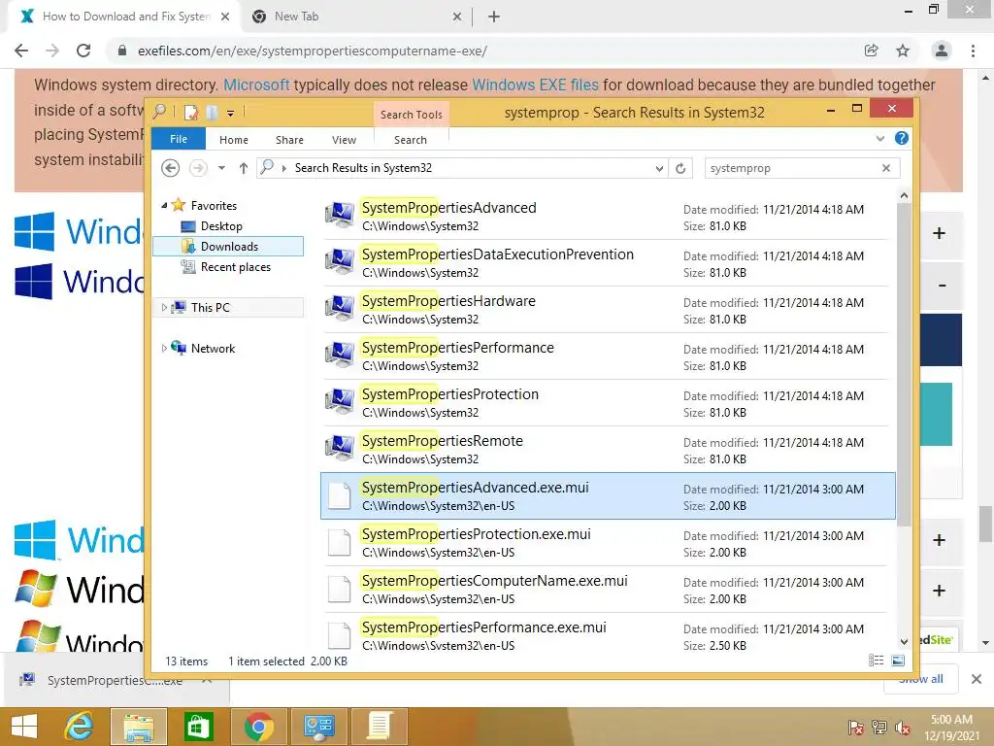Screen dimensions: 994x746
Task: Open the Home ribbon tab
Action: click(x=234, y=140)
